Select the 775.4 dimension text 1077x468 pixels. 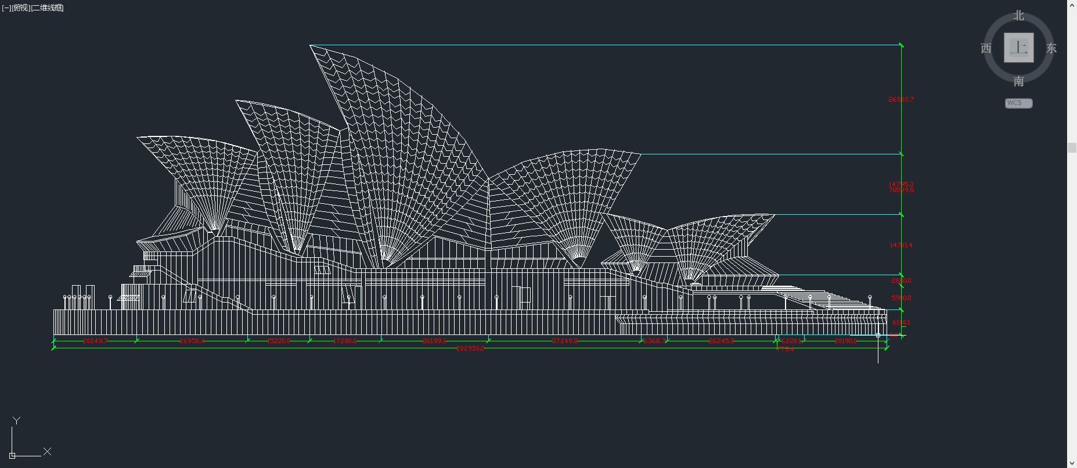coord(786,350)
